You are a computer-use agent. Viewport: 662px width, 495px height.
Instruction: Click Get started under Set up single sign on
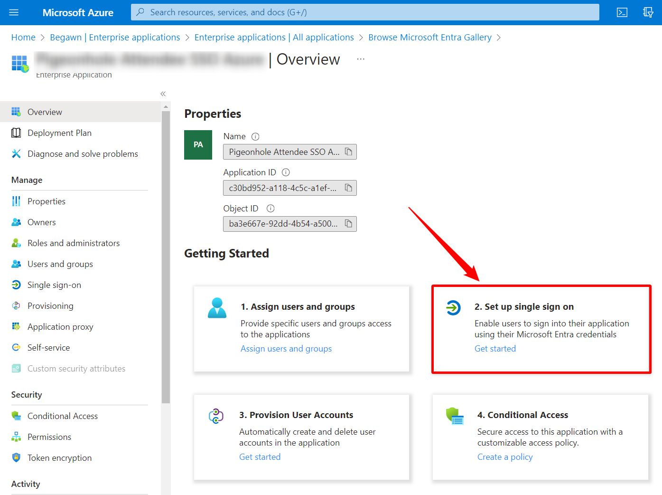point(495,349)
